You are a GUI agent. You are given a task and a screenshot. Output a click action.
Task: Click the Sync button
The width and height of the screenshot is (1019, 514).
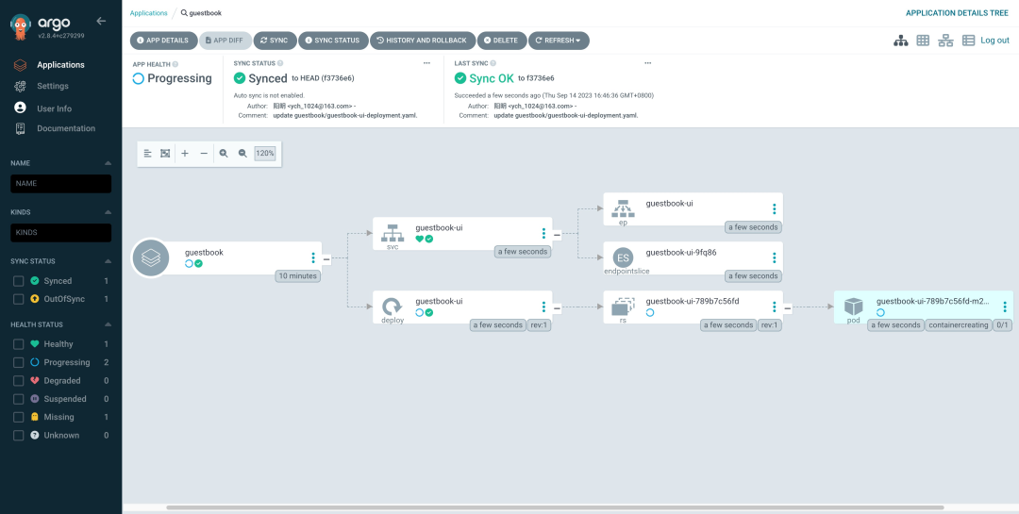click(x=275, y=41)
